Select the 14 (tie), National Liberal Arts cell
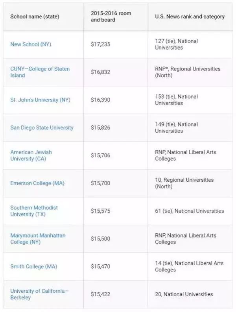236x312 pixels. pyautogui.click(x=189, y=266)
